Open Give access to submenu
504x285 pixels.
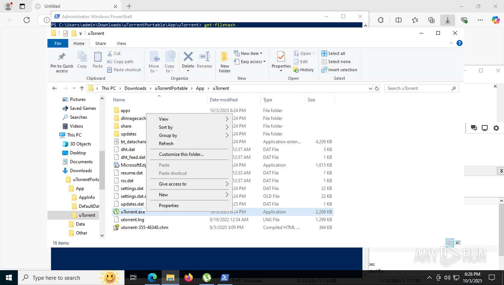pyautogui.click(x=189, y=184)
